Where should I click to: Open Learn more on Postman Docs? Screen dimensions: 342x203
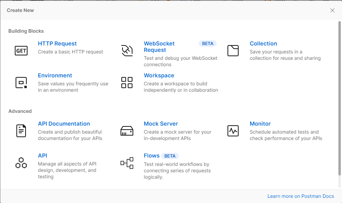(300, 196)
